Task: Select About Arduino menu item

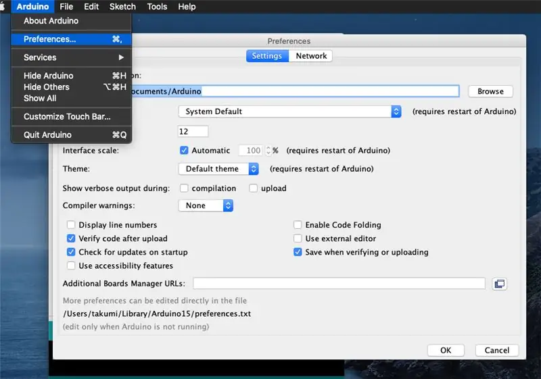Action: click(72, 21)
